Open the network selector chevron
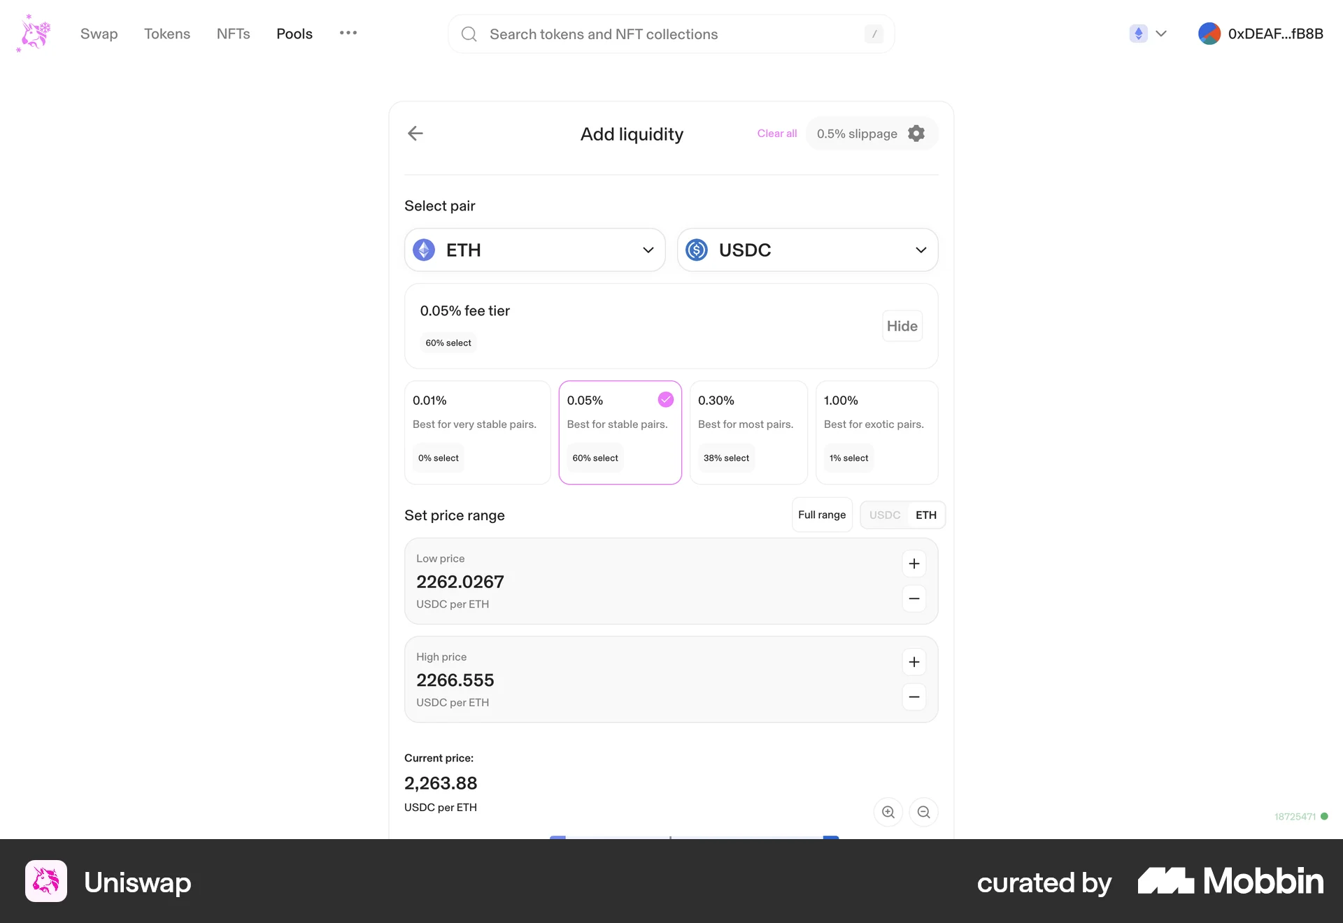Image resolution: width=1343 pixels, height=923 pixels. coord(1162,33)
